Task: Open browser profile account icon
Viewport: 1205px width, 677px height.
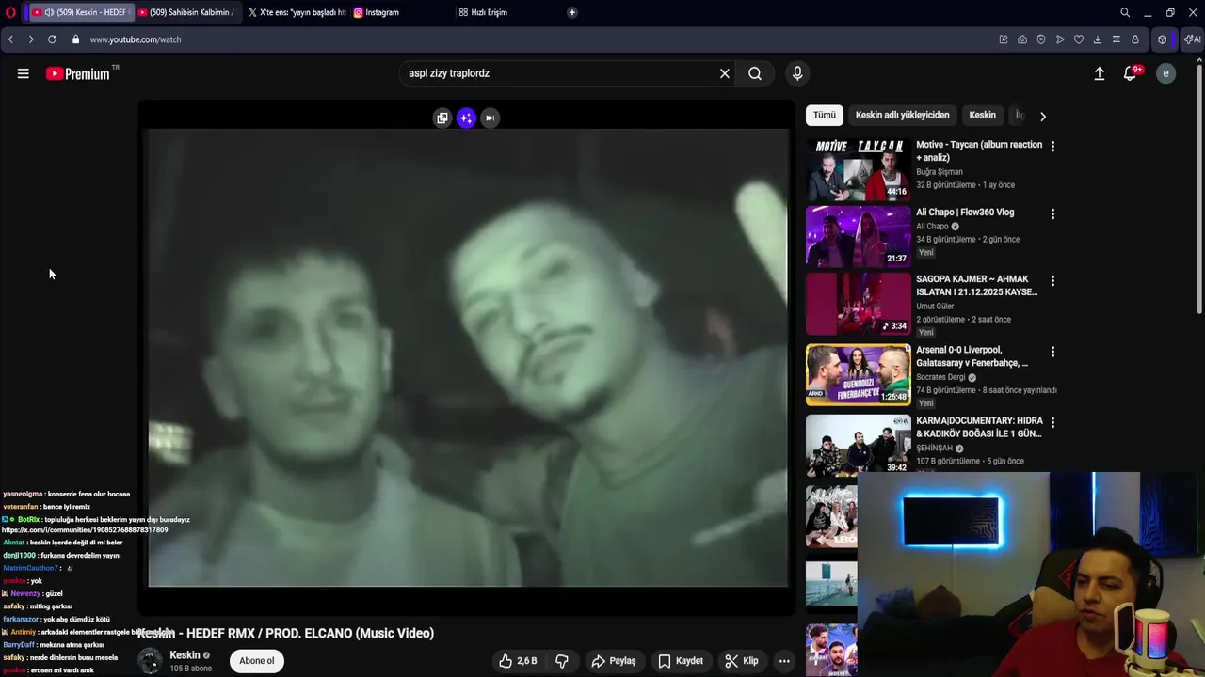Action: (x=1135, y=39)
